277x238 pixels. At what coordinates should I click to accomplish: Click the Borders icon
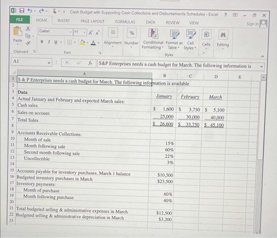point(69,42)
